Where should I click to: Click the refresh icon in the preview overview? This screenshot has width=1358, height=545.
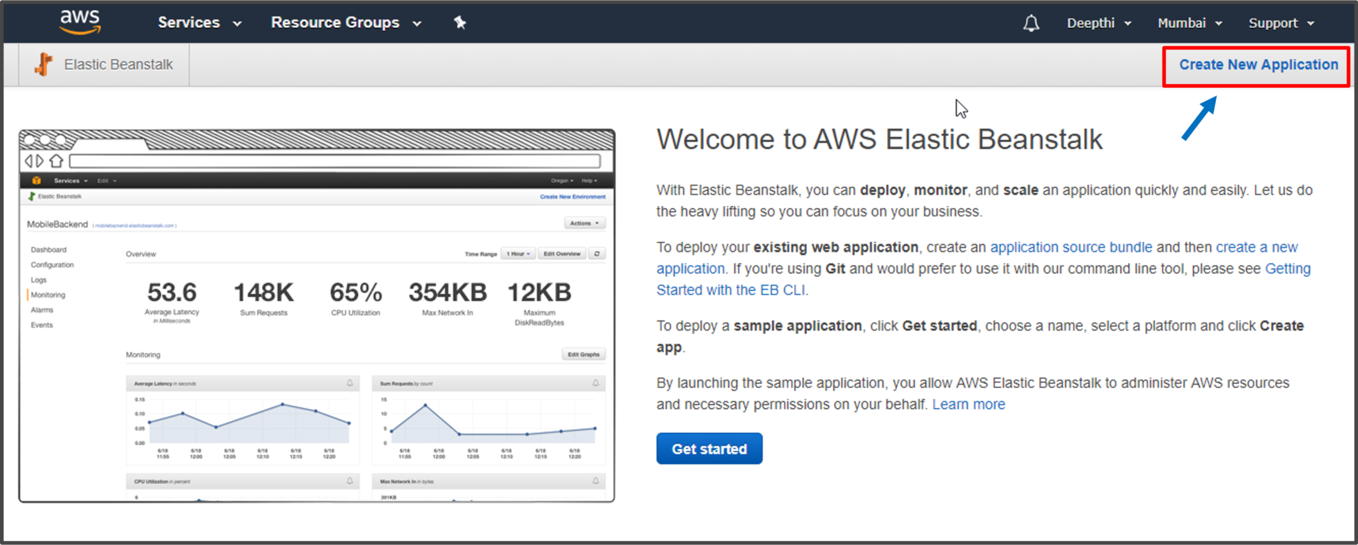pyautogui.click(x=597, y=254)
